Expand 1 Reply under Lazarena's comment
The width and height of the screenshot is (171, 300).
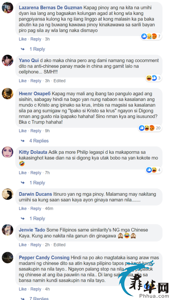pyautogui.click(x=37, y=49)
